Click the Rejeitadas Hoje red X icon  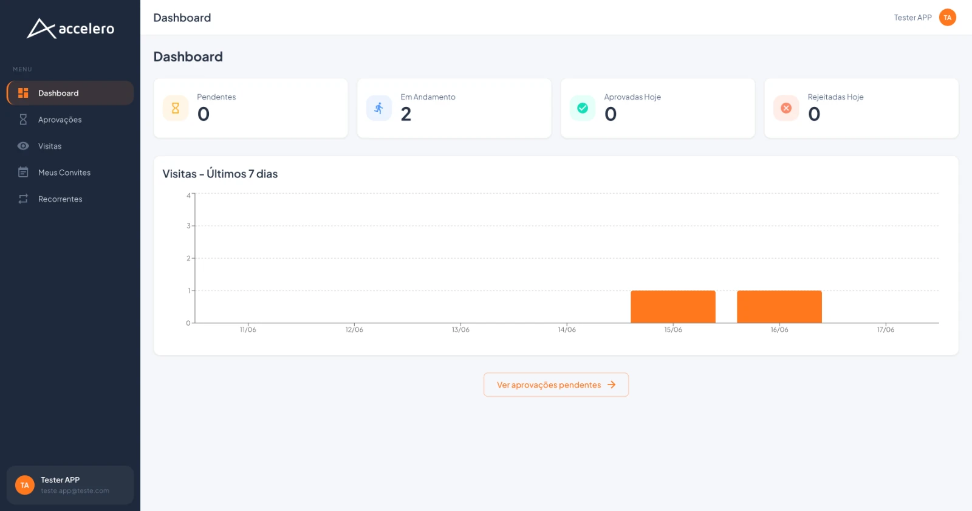(786, 108)
